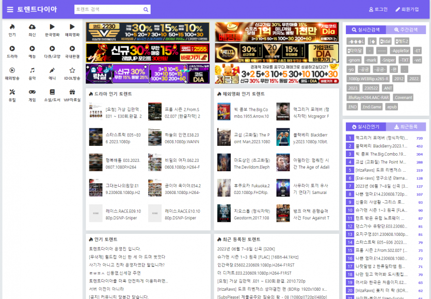This screenshot has height=299, width=431.
Task: Open the 소설/도서 book category
Action: tap(52, 92)
